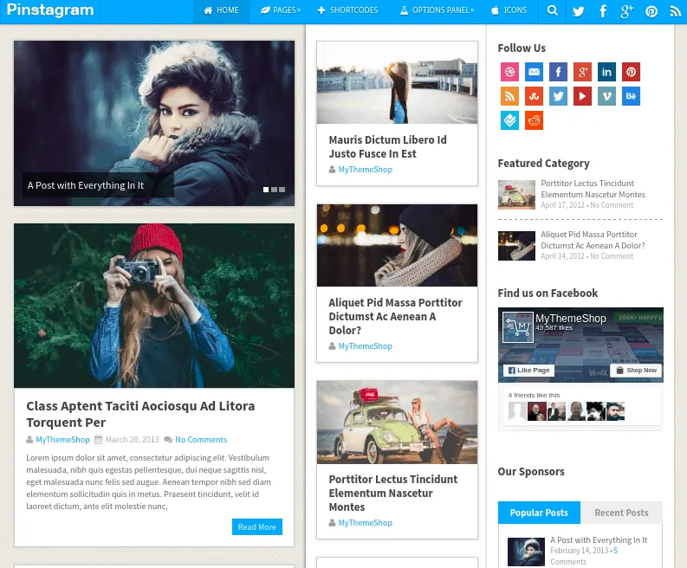
Task: Open RSS feed icon in top navigation
Action: 676,11
